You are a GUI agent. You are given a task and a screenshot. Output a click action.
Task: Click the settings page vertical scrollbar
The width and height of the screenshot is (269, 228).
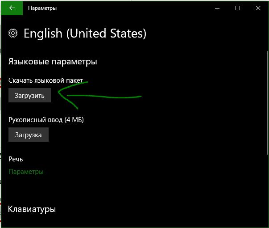click(267, 103)
